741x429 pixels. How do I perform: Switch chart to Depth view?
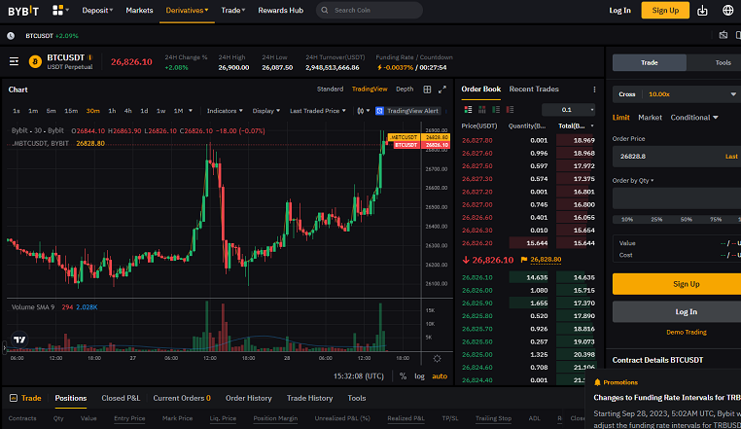click(405, 89)
